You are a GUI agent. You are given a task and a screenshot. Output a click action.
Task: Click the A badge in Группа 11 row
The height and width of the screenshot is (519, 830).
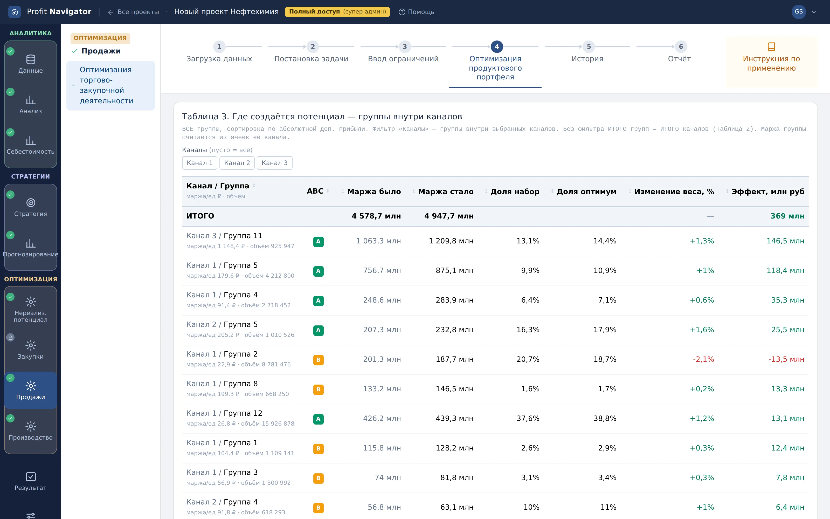(318, 242)
